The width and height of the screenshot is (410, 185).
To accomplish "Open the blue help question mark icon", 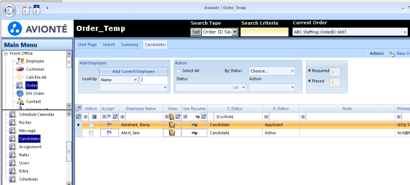I will click(37, 7).
